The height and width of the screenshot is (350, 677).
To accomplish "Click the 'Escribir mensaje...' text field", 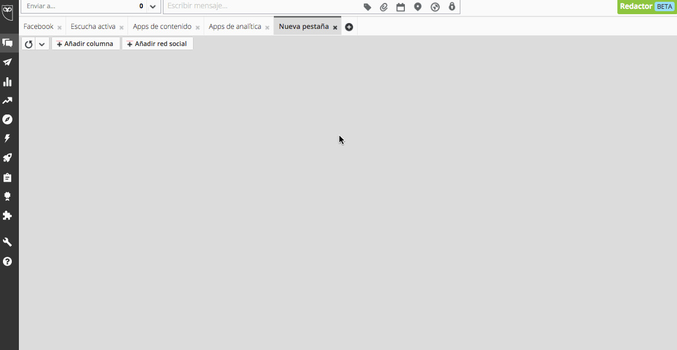I will click(260, 6).
